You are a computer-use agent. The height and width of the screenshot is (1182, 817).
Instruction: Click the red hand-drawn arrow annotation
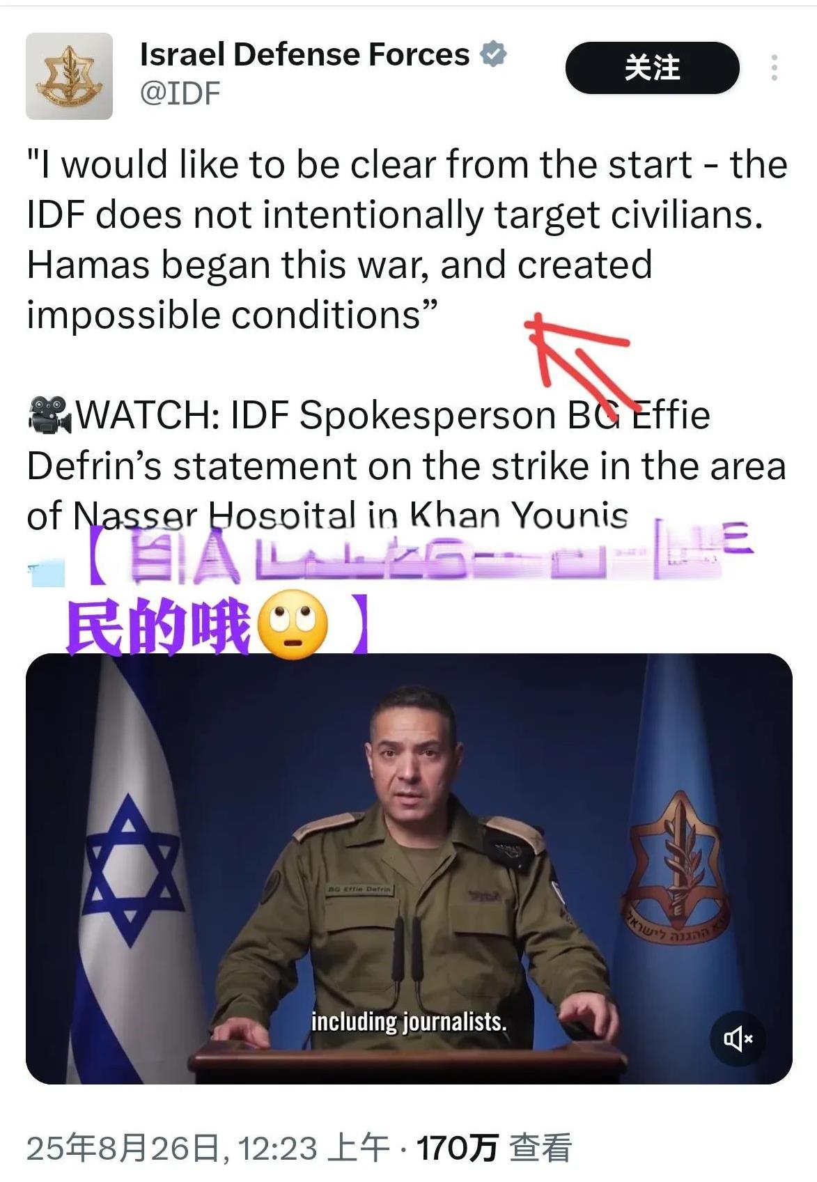click(x=579, y=362)
